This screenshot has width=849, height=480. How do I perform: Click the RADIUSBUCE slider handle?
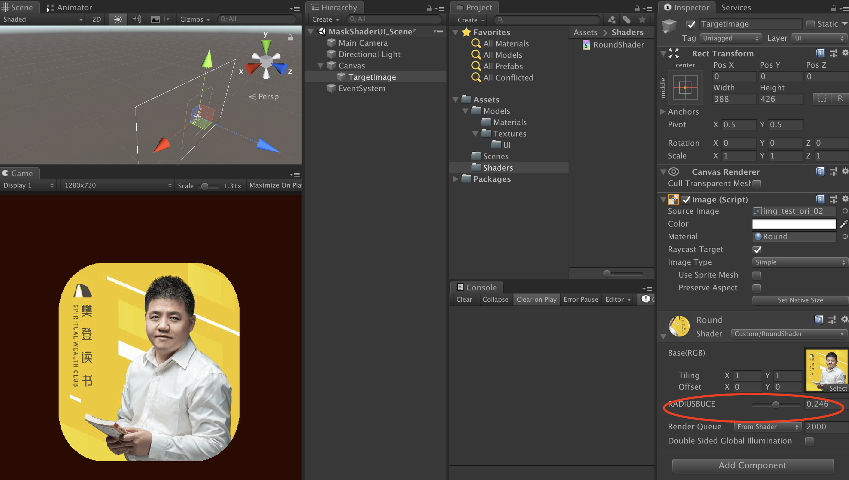[x=776, y=404]
